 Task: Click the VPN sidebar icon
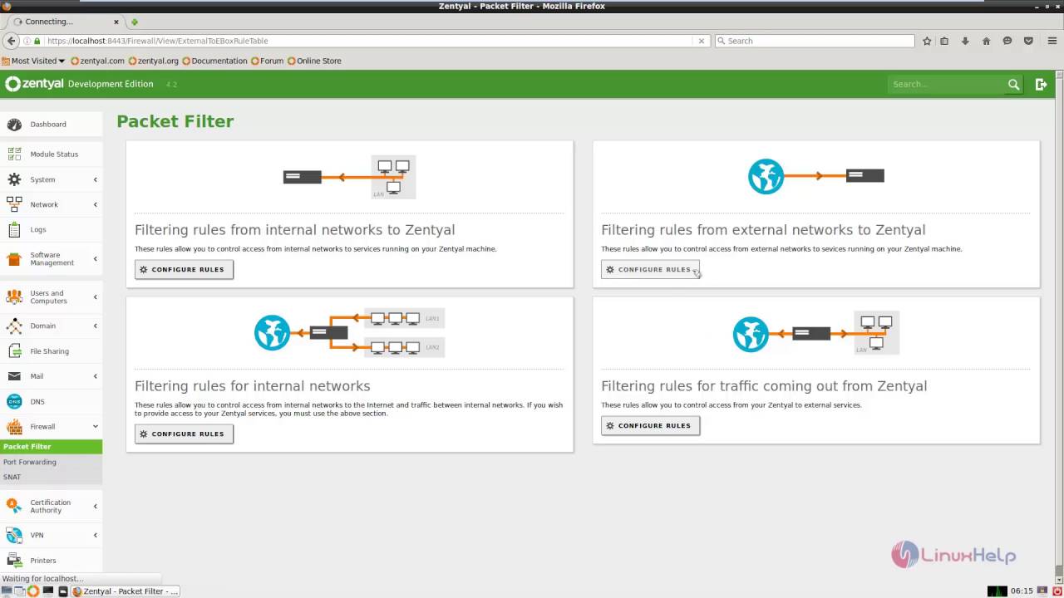point(14,536)
